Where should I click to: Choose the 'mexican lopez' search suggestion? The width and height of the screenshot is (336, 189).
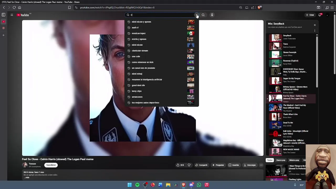(161, 33)
